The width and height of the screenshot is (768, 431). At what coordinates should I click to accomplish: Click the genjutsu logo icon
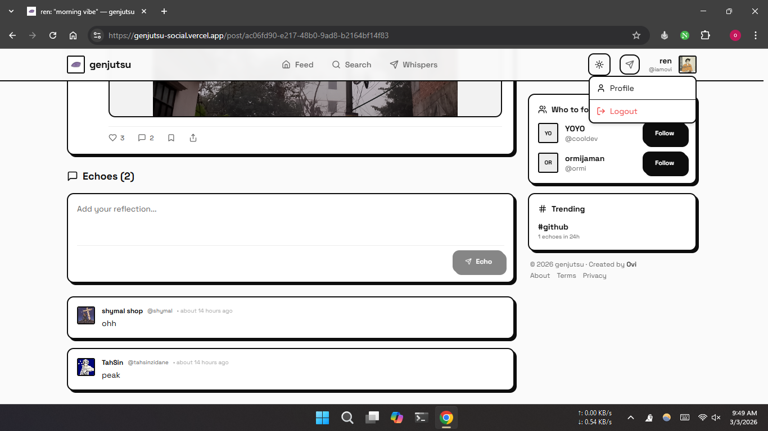tap(76, 65)
